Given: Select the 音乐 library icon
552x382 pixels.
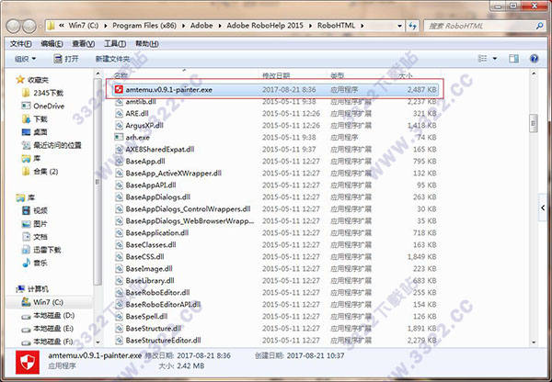Looking at the screenshot, I should click(26, 263).
